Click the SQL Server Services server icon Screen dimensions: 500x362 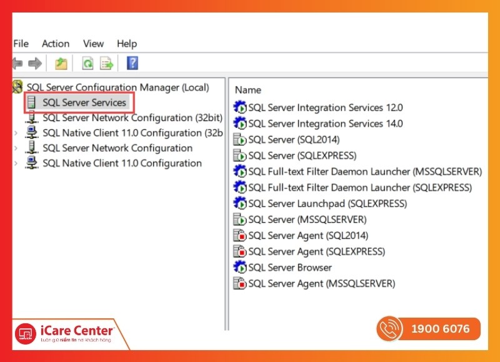point(31,102)
